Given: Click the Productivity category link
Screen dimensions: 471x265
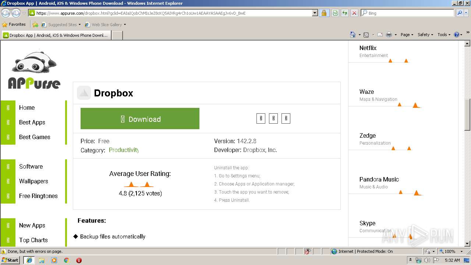Looking at the screenshot, I should click(x=124, y=150).
